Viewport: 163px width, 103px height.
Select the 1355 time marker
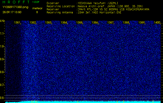(80, 23)
